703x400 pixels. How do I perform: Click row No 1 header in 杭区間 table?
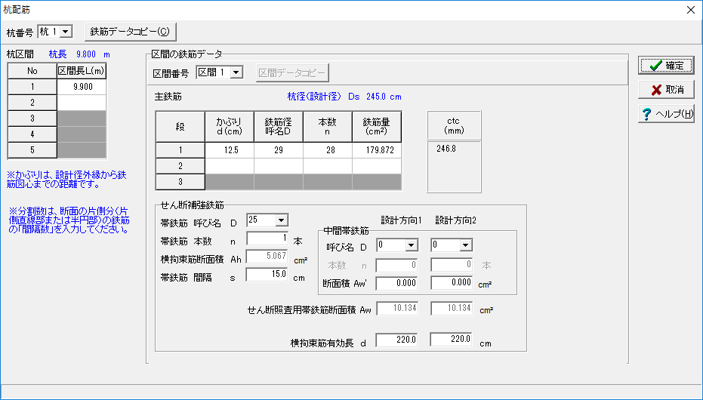click(32, 87)
